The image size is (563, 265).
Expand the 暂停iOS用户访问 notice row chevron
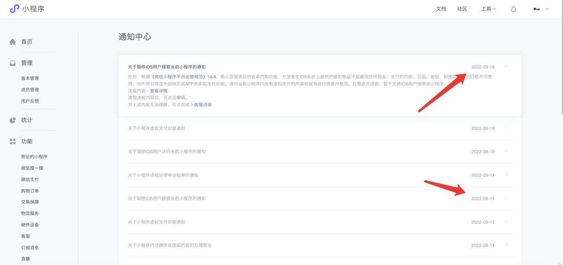(x=506, y=151)
